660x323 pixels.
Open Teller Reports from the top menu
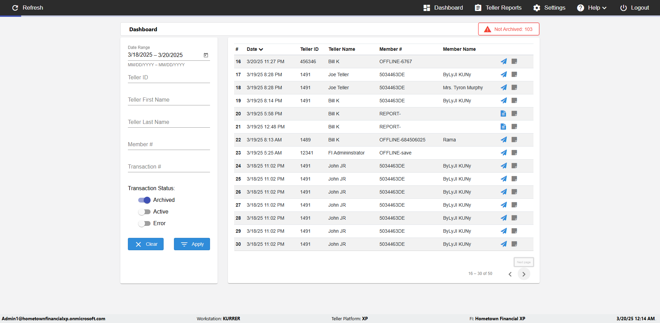(498, 8)
